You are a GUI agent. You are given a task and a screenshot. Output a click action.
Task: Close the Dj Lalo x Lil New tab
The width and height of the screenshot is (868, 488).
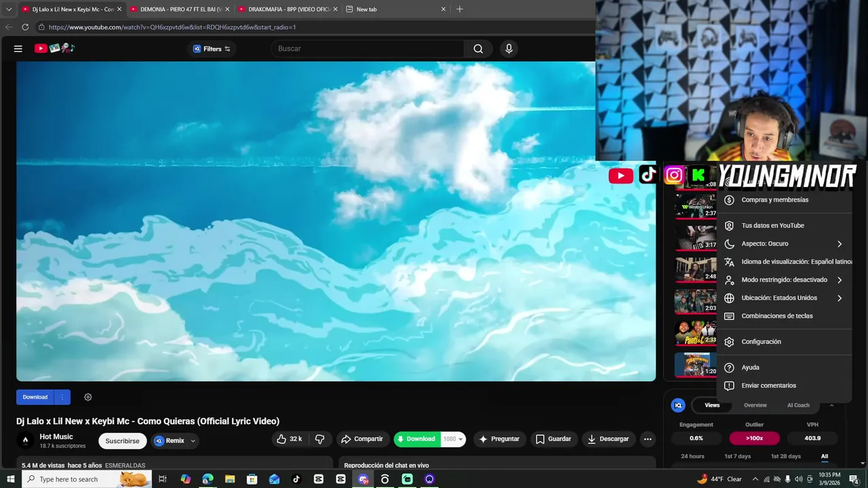(119, 9)
